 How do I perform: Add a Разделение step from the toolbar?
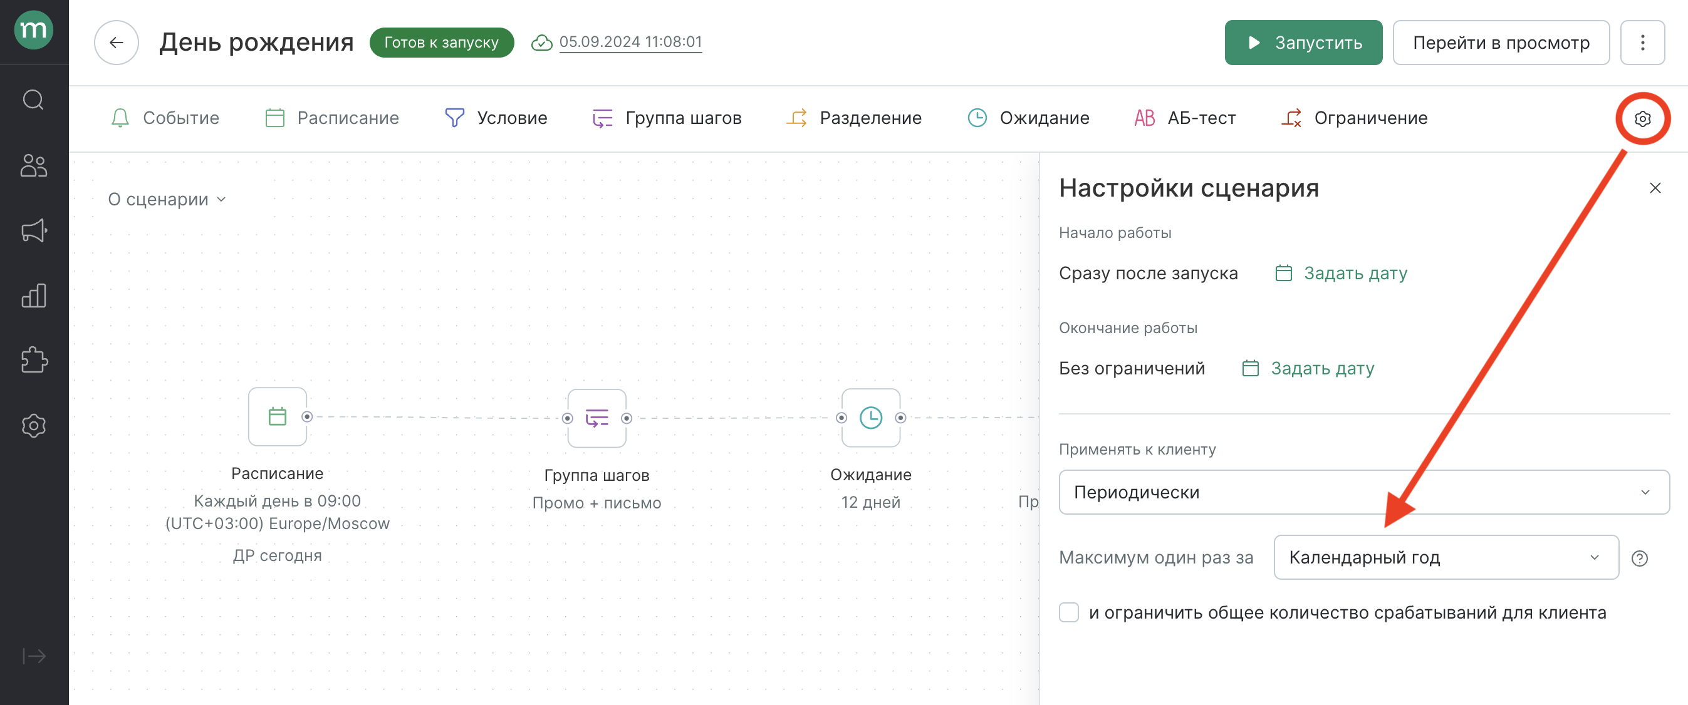tap(854, 118)
